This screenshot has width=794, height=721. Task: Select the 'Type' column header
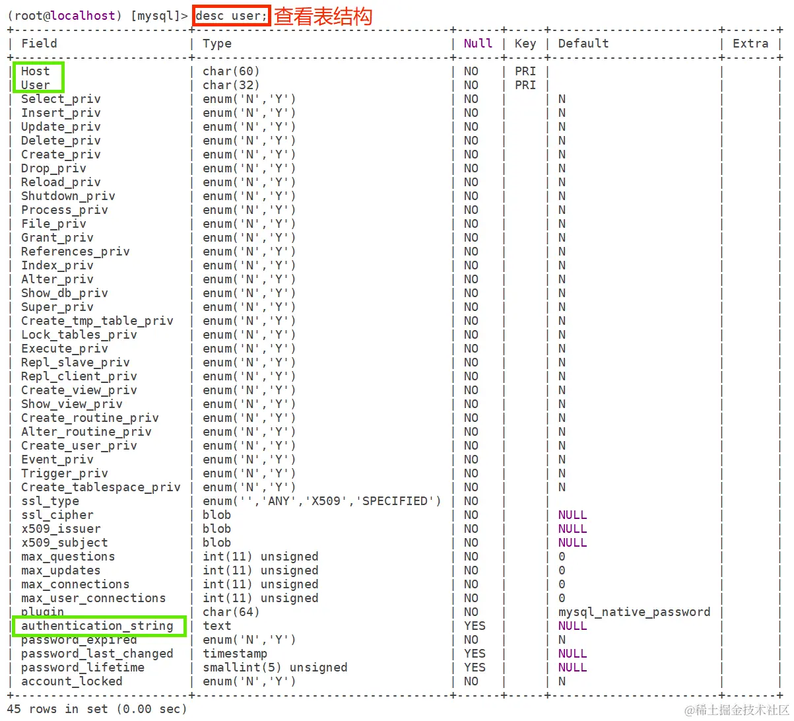[x=217, y=44]
